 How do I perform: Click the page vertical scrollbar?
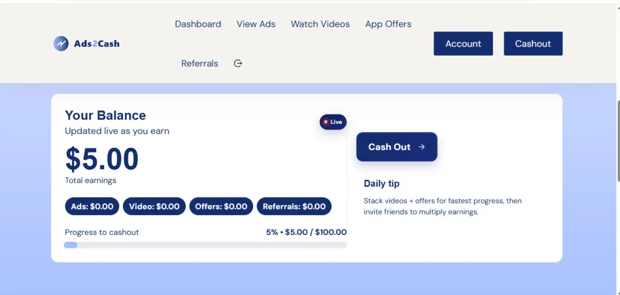click(617, 139)
